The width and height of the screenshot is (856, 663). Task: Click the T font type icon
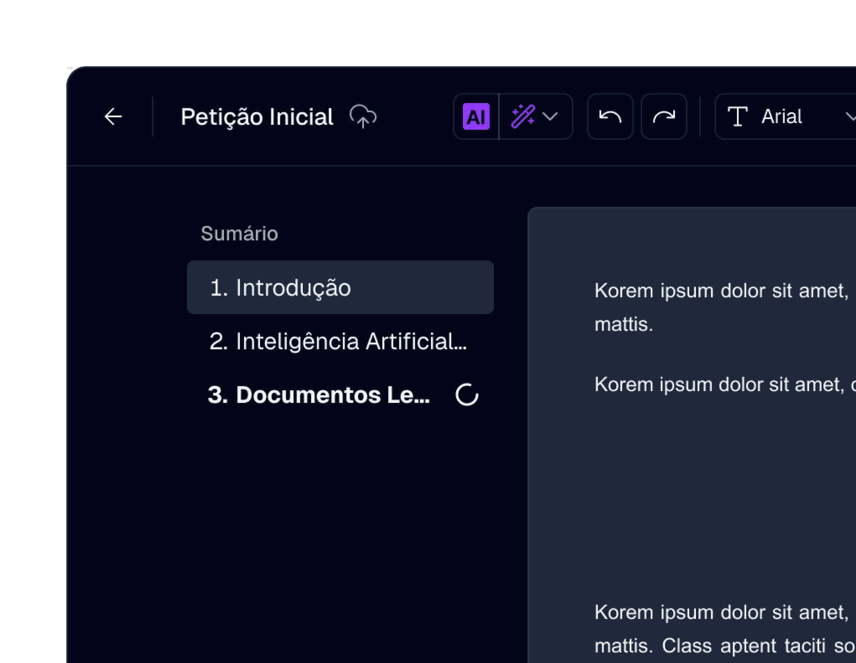(737, 116)
